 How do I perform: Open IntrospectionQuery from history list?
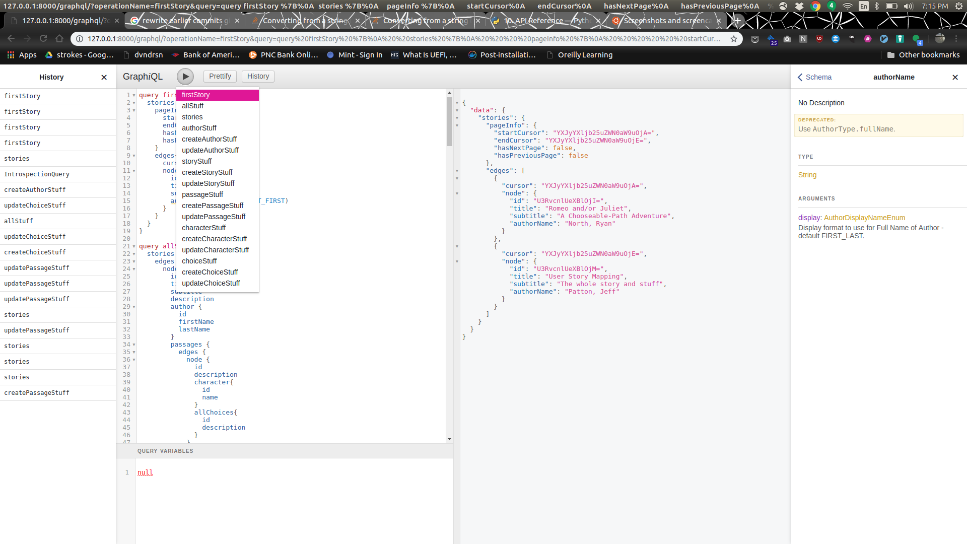tap(37, 174)
